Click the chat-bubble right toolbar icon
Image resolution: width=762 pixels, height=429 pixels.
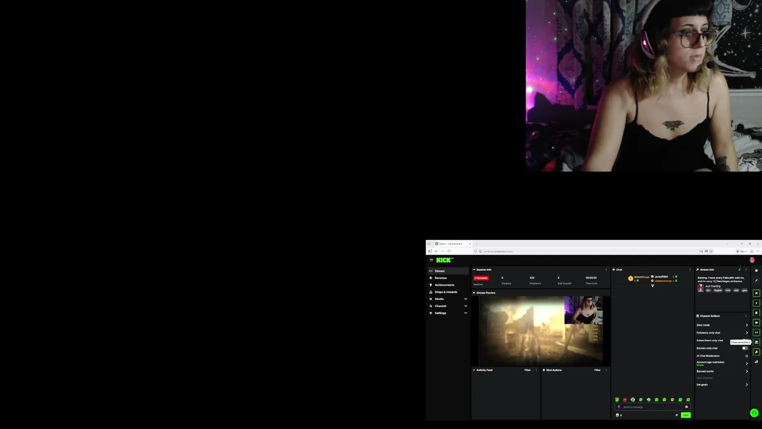point(757,322)
